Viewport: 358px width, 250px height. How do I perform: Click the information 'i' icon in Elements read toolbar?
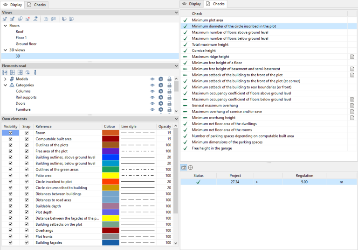[x=35, y=72]
